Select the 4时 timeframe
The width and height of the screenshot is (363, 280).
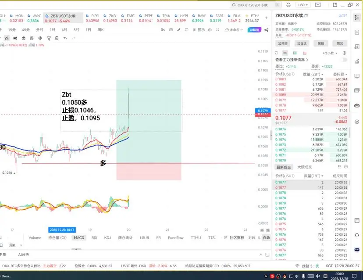coord(64,30)
